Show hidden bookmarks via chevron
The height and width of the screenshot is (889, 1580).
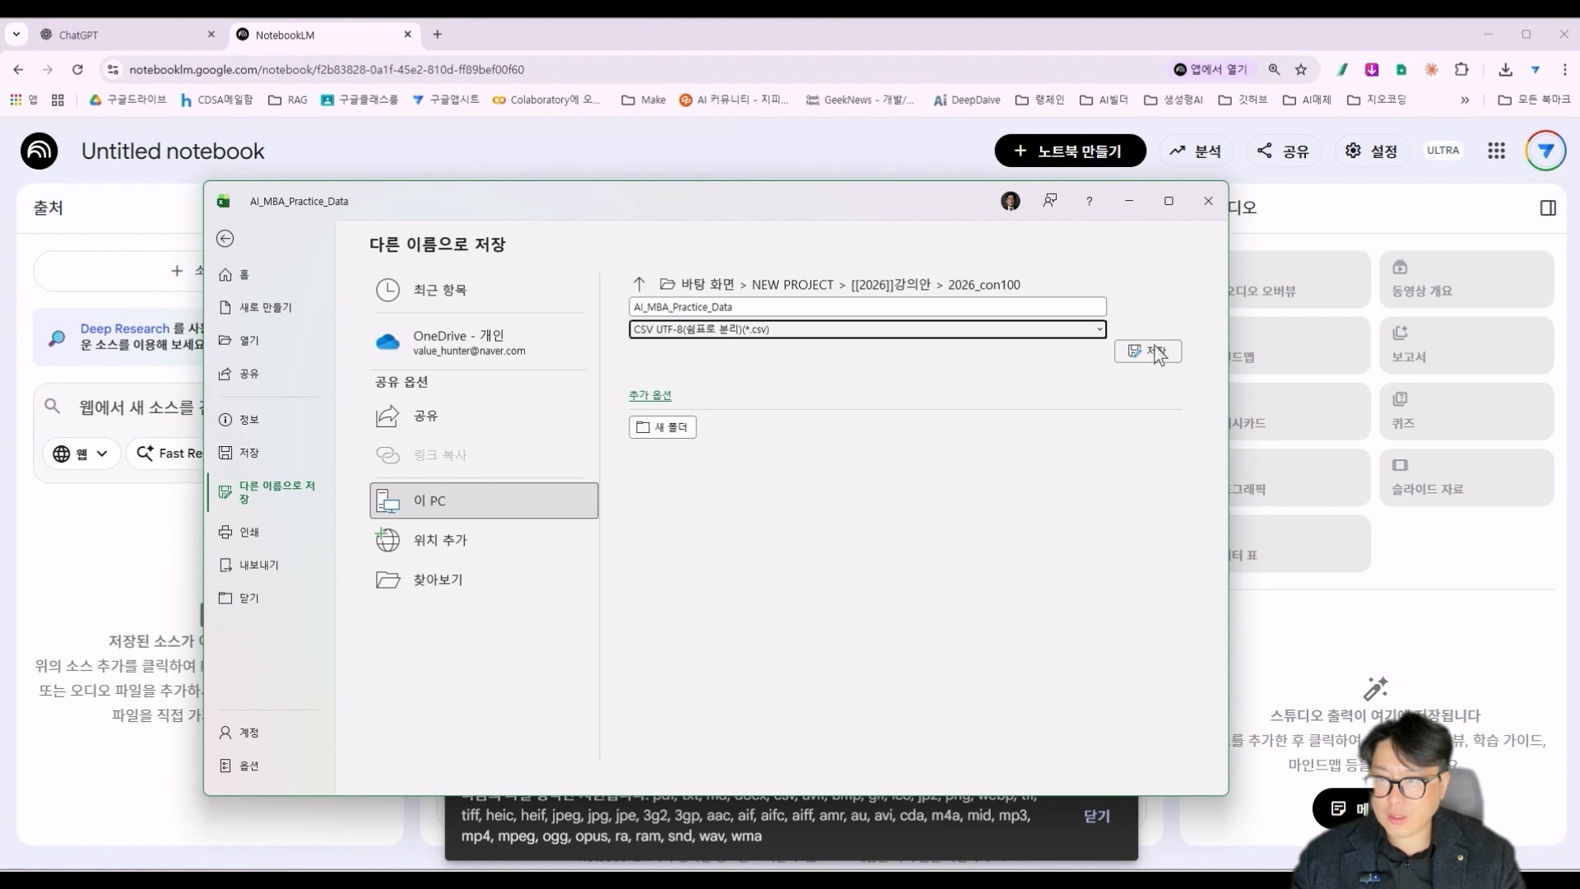pyautogui.click(x=1464, y=100)
